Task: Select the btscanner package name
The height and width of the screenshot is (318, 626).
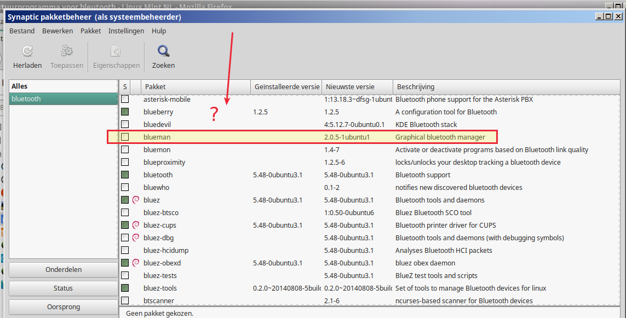Action: click(159, 300)
